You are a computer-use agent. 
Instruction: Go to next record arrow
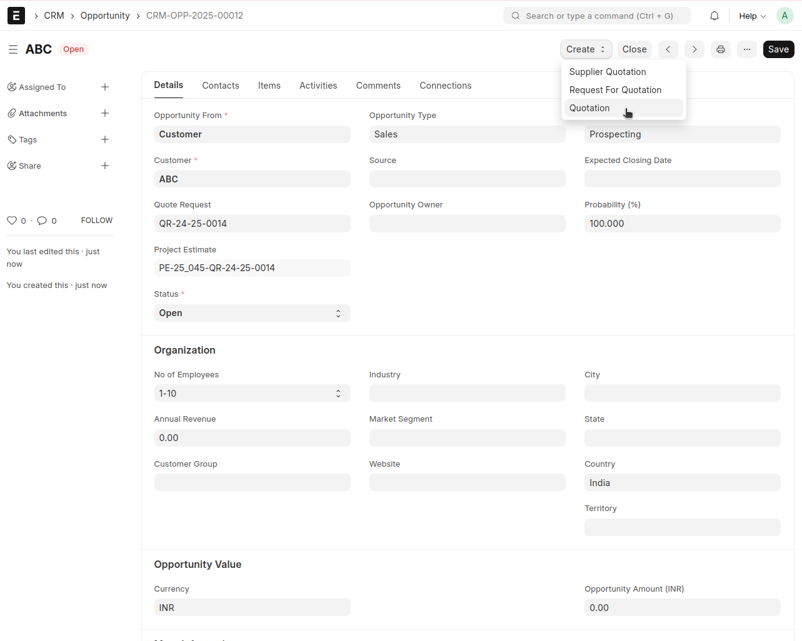click(694, 49)
